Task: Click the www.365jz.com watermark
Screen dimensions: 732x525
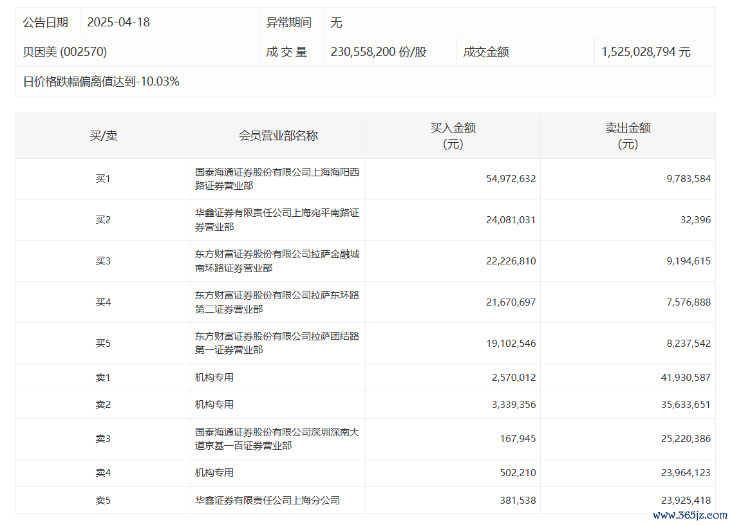Action: click(690, 515)
